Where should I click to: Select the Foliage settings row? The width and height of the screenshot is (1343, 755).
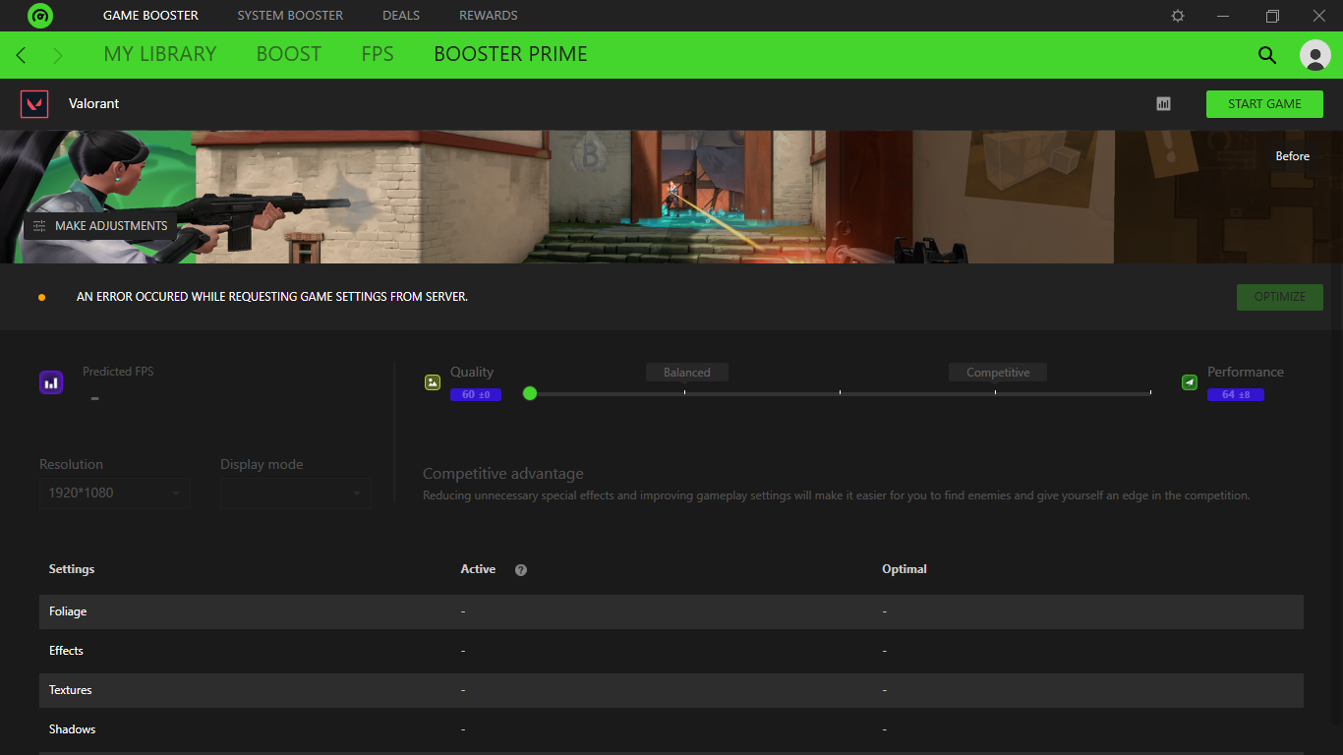point(671,611)
